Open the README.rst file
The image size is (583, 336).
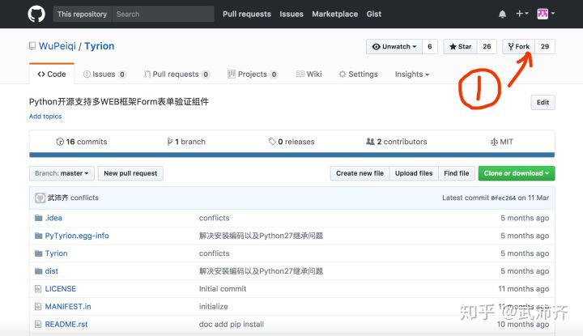(x=66, y=324)
